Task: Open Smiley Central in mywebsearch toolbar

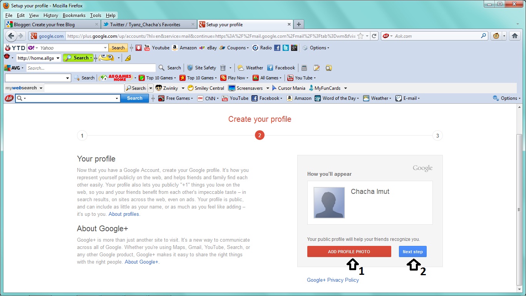Action: 206,88
